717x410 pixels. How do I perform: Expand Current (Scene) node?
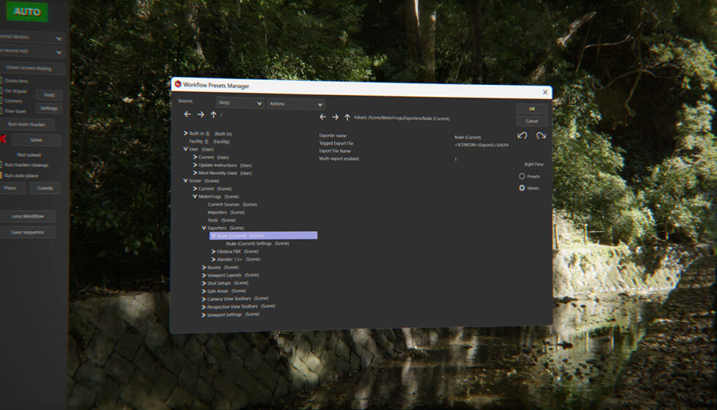tap(195, 188)
